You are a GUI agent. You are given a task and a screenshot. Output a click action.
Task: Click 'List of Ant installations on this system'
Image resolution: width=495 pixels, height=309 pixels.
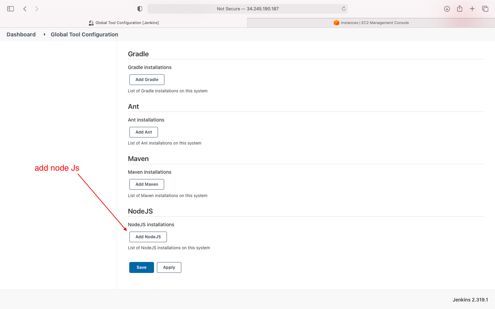coord(165,143)
